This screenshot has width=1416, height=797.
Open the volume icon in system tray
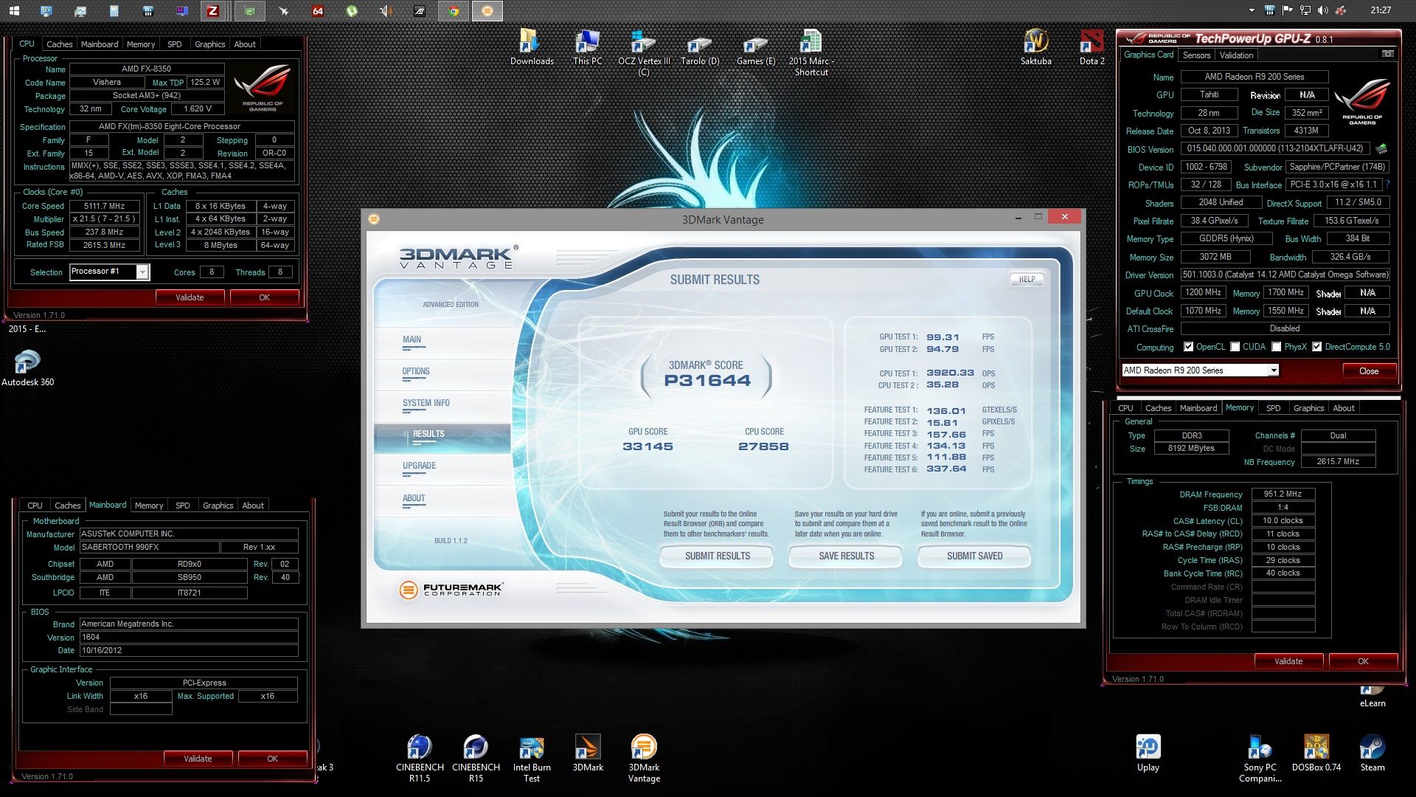point(1322,10)
